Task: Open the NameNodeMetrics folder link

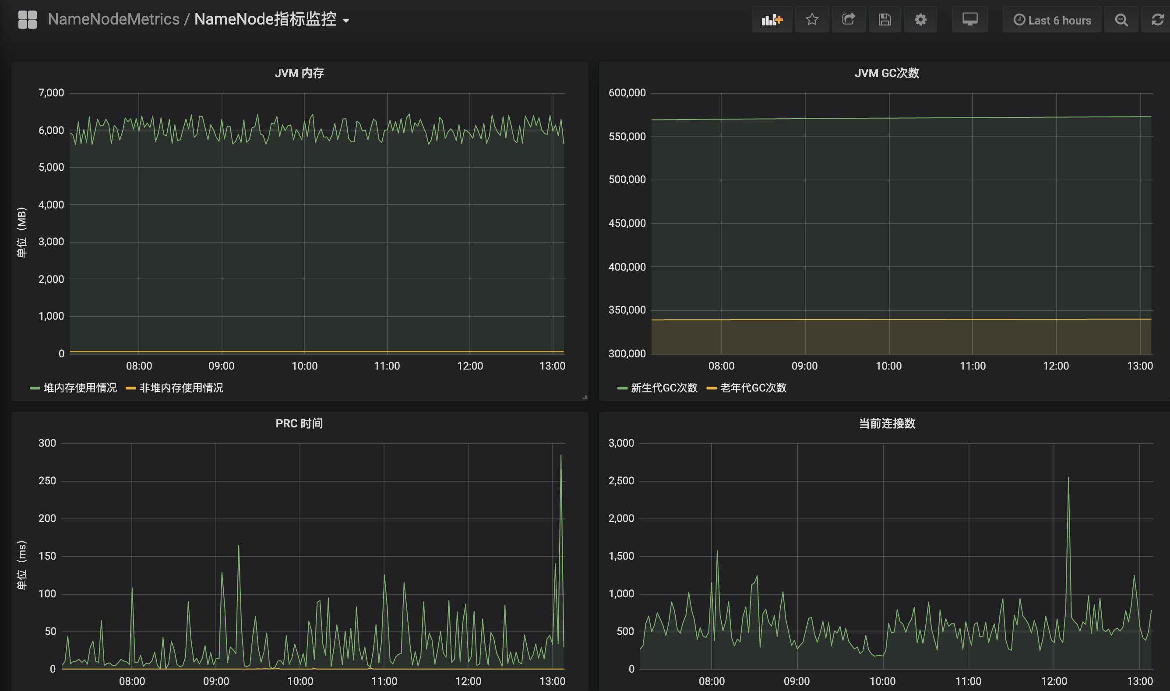Action: [x=113, y=20]
